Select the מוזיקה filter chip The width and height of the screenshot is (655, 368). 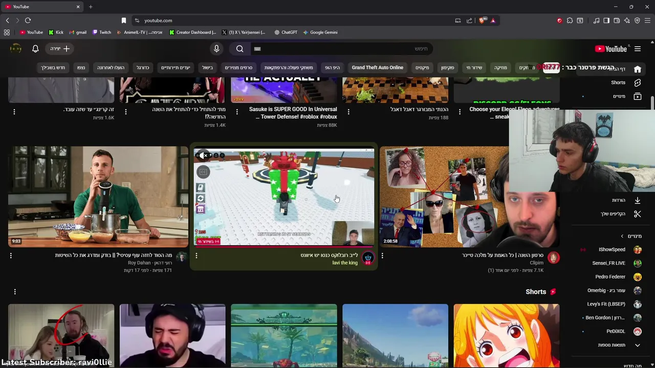[x=500, y=67]
